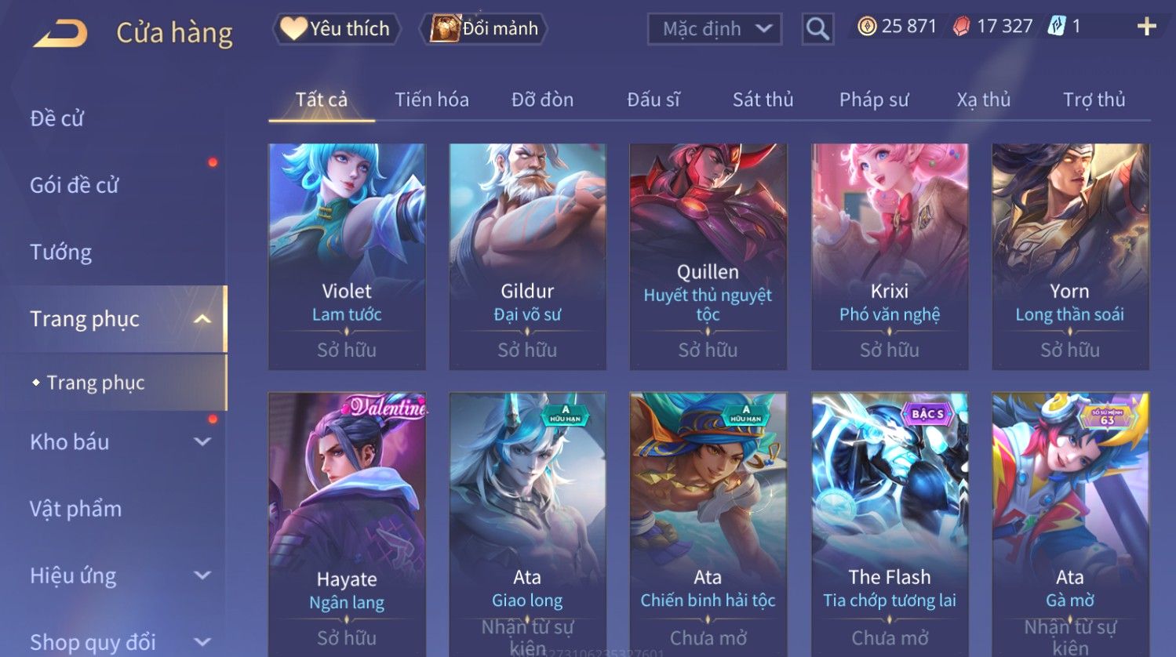The width and height of the screenshot is (1176, 657).
Task: Expand the Kho báu sidebar section
Action: tap(202, 442)
